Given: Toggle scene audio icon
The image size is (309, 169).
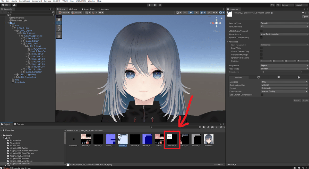Looking at the screenshot, I should pyautogui.click(x=196, y=13).
